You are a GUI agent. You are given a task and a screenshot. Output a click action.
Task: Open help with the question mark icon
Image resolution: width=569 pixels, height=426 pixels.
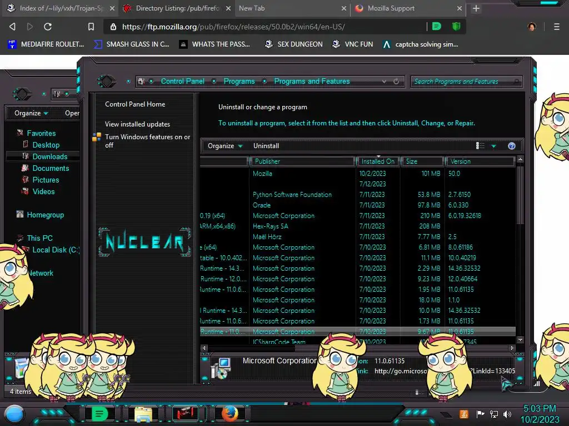[512, 146]
